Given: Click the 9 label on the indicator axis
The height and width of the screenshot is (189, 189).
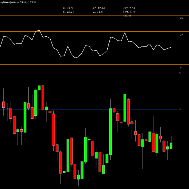Looking at the screenshot, I should (181, 68).
